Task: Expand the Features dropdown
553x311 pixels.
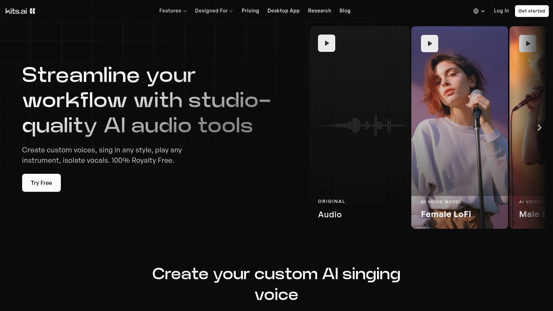Action: click(173, 11)
